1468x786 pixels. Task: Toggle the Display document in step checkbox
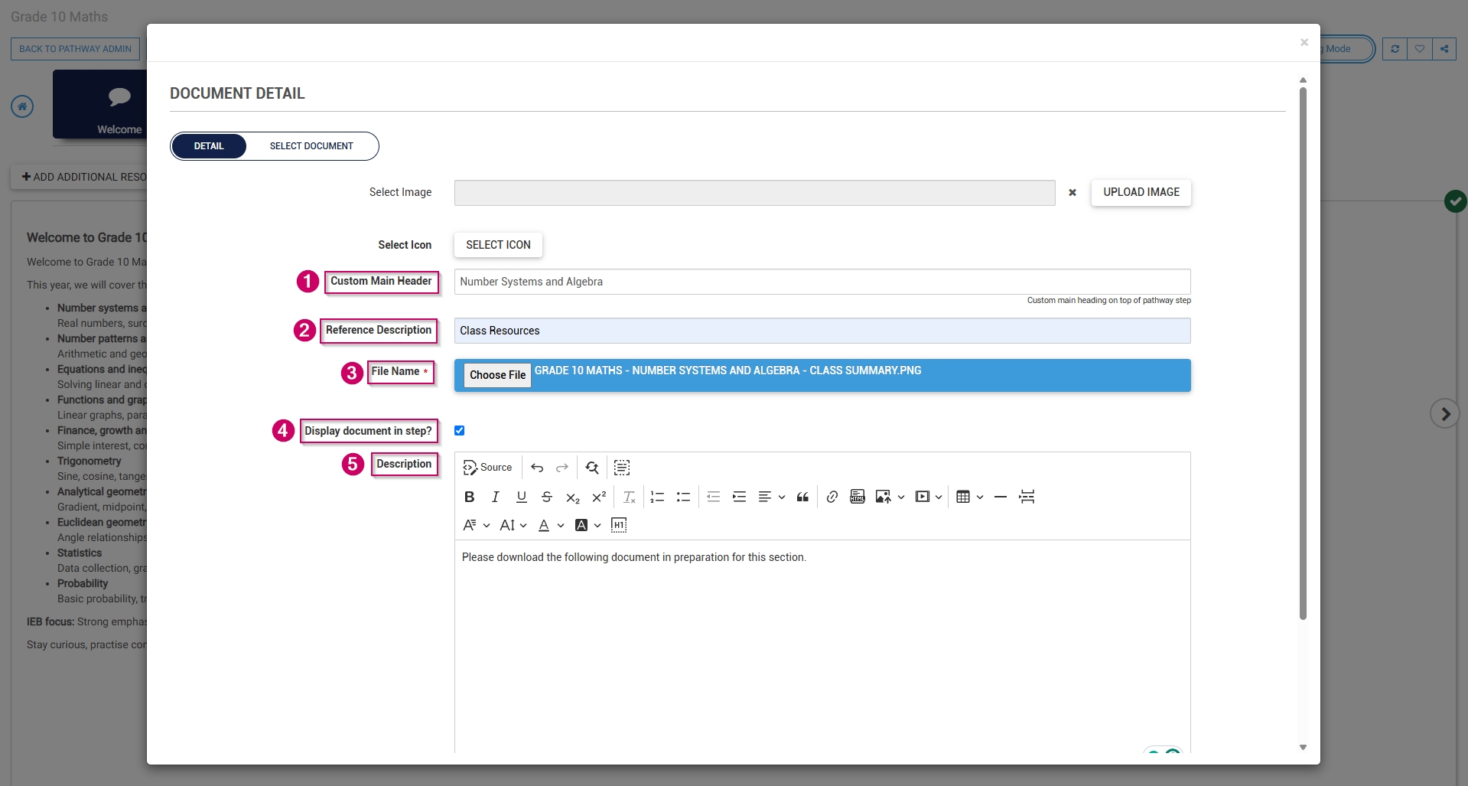(460, 431)
